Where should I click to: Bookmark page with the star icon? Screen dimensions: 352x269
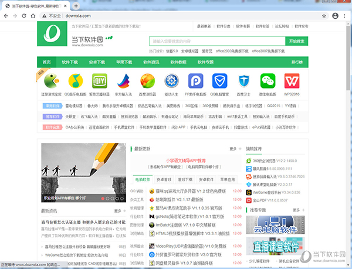(320, 16)
